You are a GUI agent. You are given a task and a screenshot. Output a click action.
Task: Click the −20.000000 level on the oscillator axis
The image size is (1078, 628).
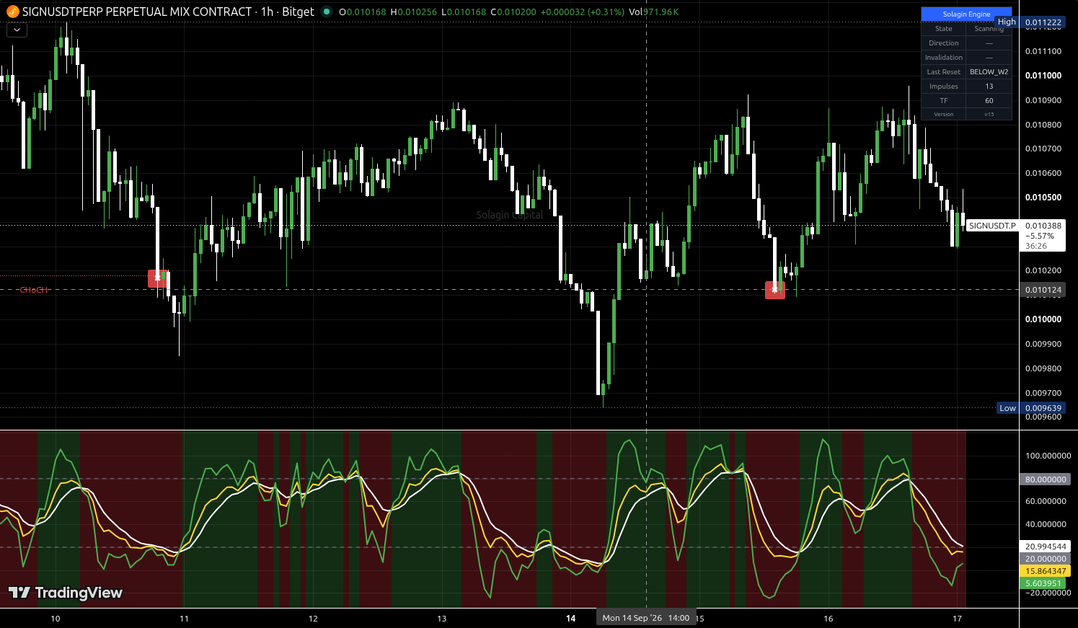coord(1048,593)
